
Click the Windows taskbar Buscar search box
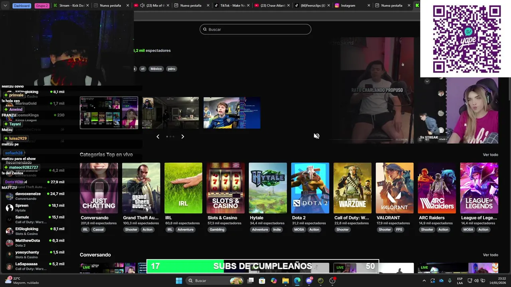pyautogui.click(x=216, y=281)
